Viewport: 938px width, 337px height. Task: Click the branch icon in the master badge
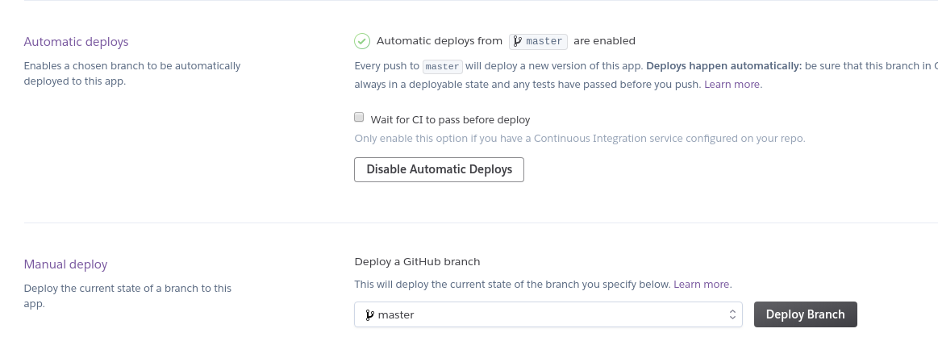pyautogui.click(x=518, y=41)
